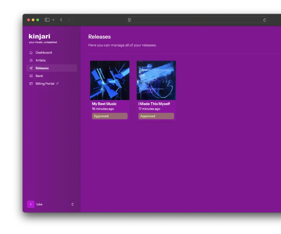Screen dimensions: 281x234
Task: Go back using the browser back arrow
Action: tap(61, 20)
